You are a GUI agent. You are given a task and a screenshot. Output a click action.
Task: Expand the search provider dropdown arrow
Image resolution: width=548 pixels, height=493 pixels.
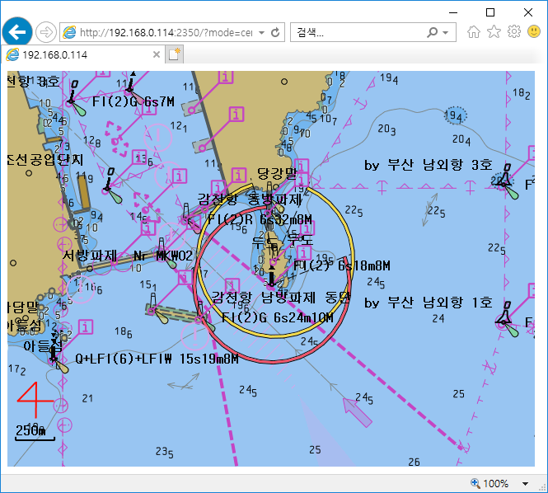[446, 32]
